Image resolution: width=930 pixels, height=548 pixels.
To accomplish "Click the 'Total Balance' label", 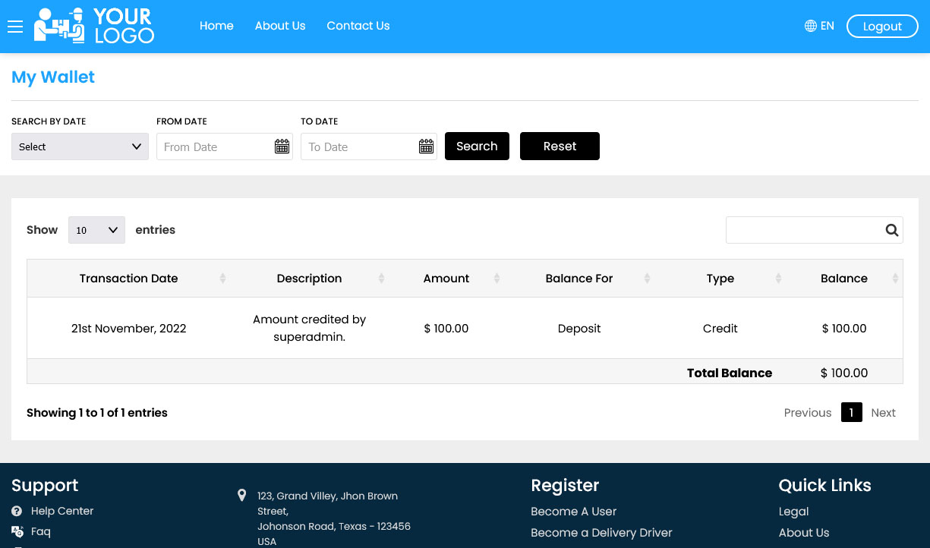I will pos(730,373).
